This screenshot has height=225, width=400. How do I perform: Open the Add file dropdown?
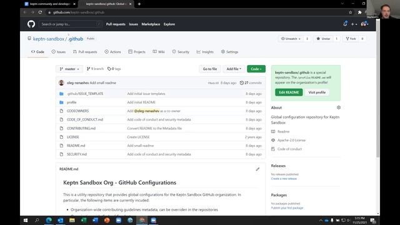pyautogui.click(x=234, y=69)
